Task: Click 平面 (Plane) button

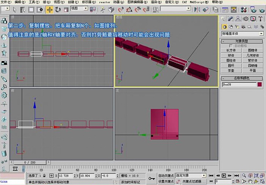Action: pyautogui.click(x=253, y=71)
